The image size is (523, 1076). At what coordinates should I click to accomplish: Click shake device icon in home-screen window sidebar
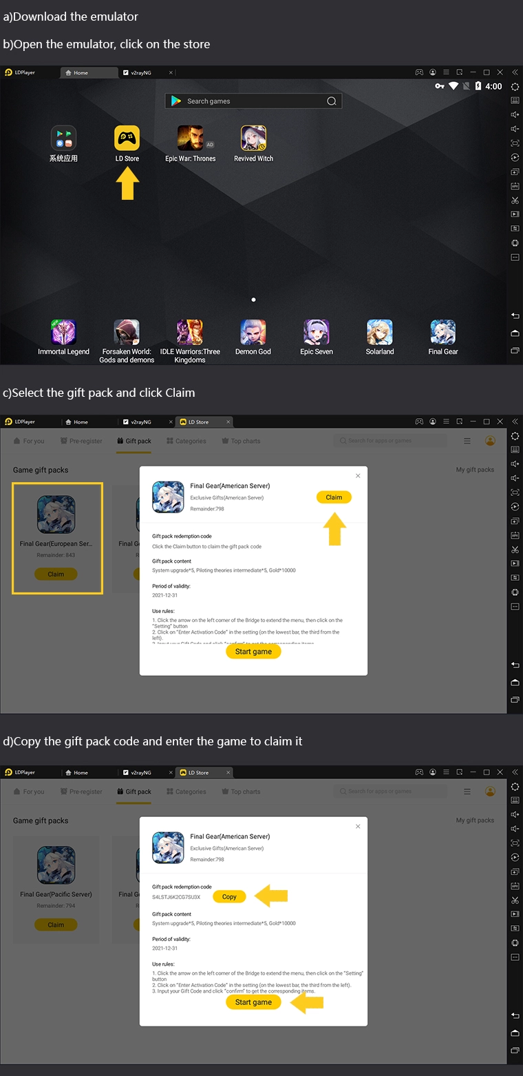point(515,243)
